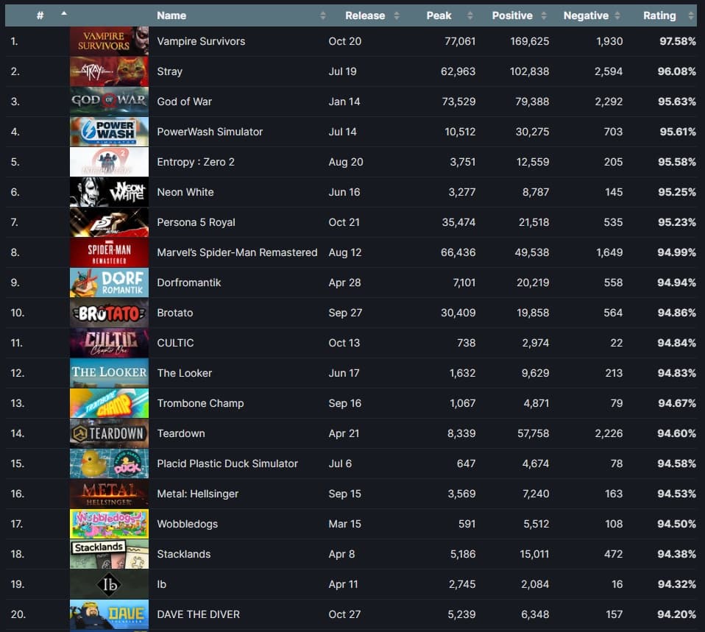The width and height of the screenshot is (705, 632).
Task: Sort table by Peak column header
Action: tap(439, 15)
